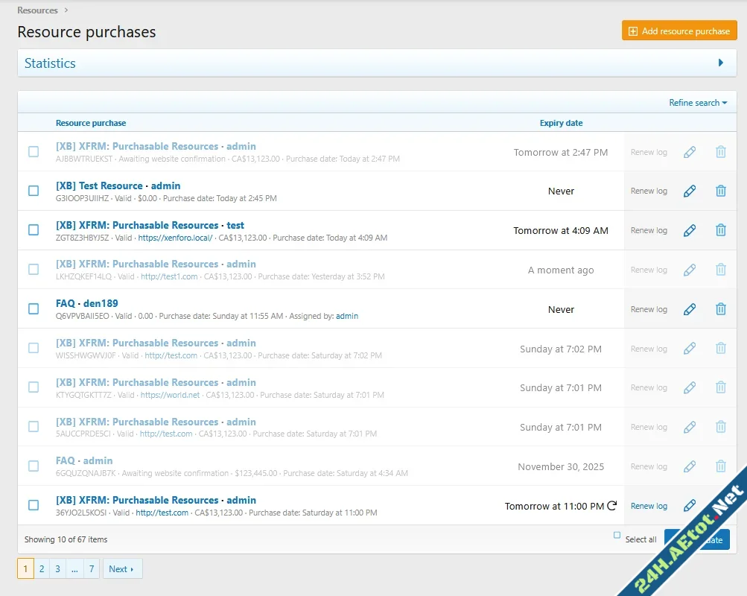
Task: Click the edit pencil for FAQ · den189
Action: click(x=689, y=308)
